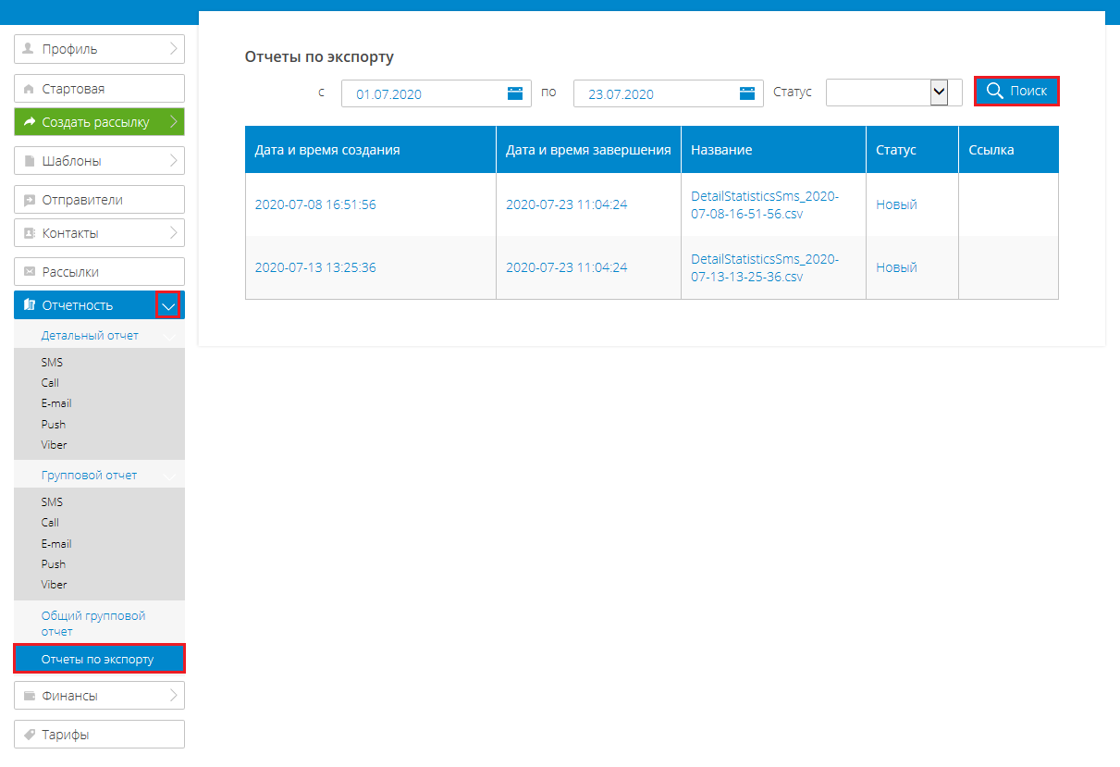Click the sender icon beside Отправители
Viewport: 1120px width, 767px height.
29,200
